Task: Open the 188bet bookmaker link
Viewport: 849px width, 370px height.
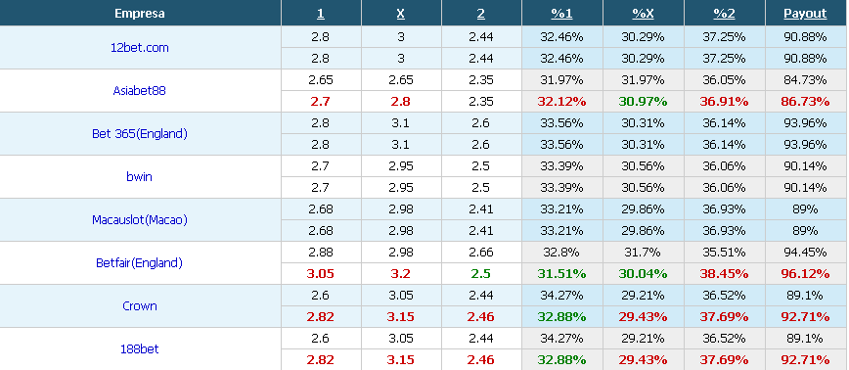Action: click(139, 348)
